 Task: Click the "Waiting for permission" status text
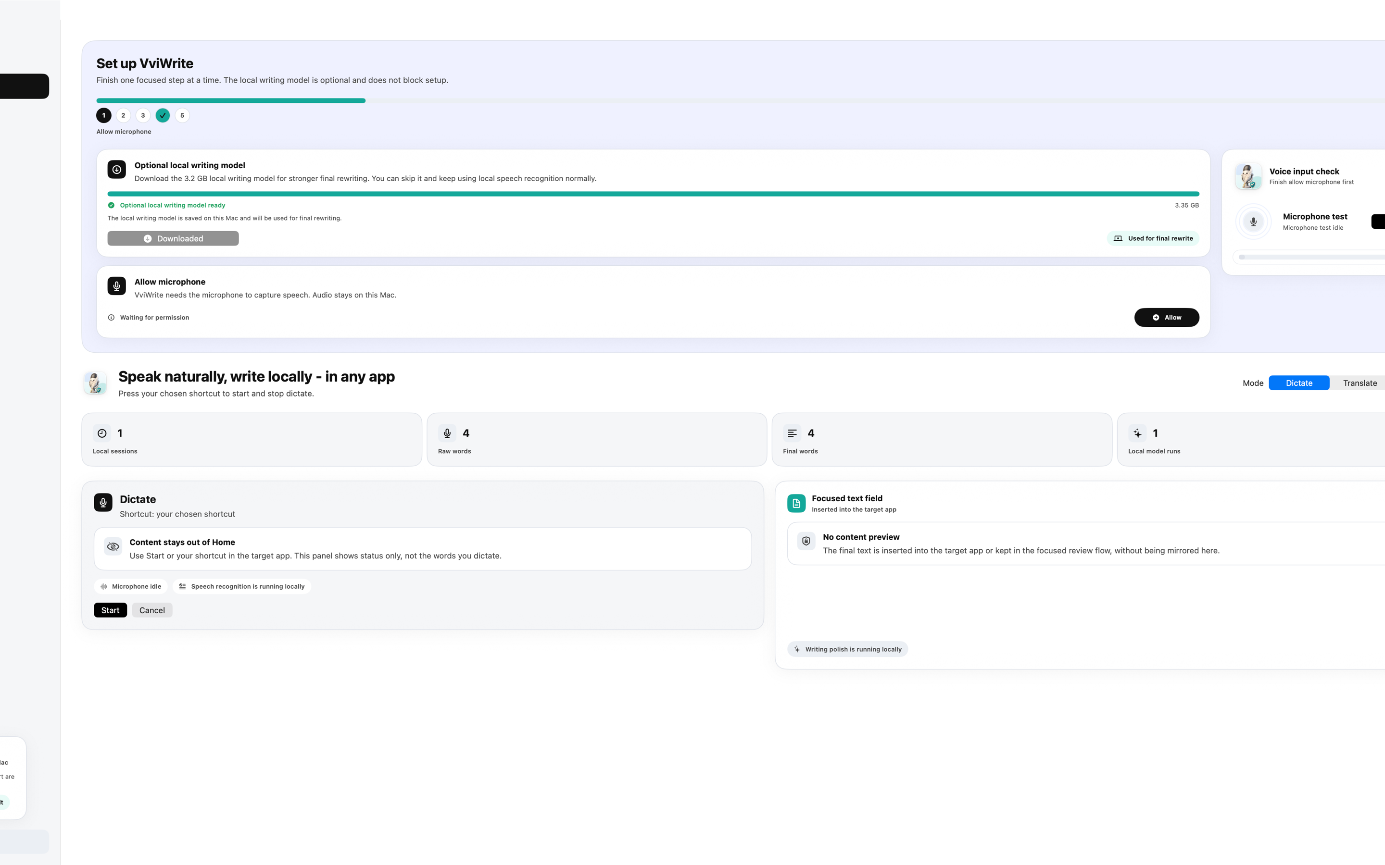point(154,318)
